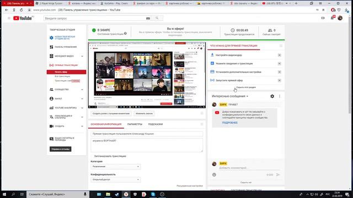
Task: Expand Менеджер видео in sidebar
Action: [82, 56]
